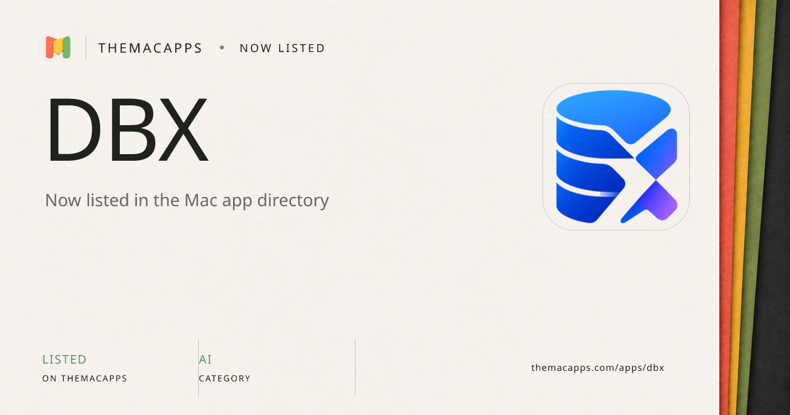The width and height of the screenshot is (790, 415).
Task: Click the CATEGORY caption
Action: pyautogui.click(x=224, y=379)
